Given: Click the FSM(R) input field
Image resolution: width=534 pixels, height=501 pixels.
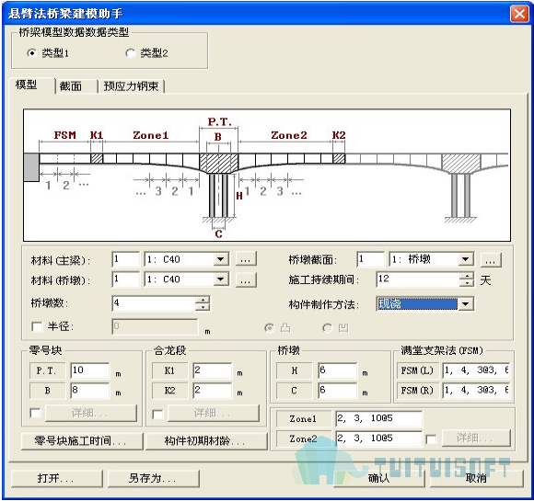Looking at the screenshot, I should [476, 390].
